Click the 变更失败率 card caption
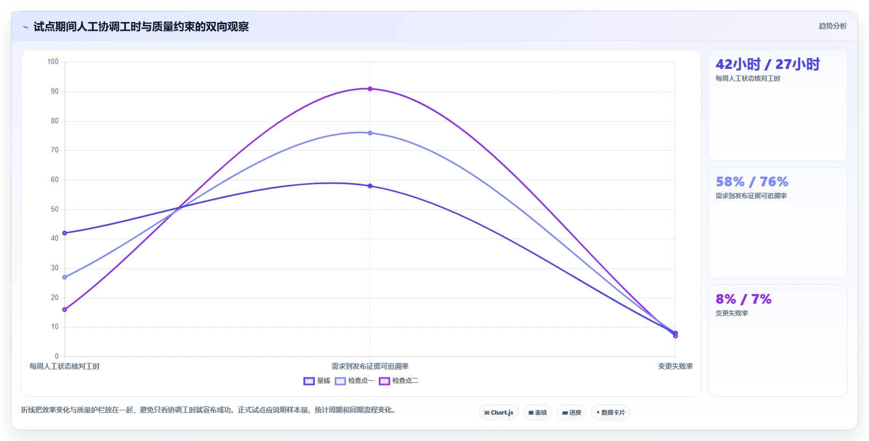869x441 pixels. tap(732, 313)
